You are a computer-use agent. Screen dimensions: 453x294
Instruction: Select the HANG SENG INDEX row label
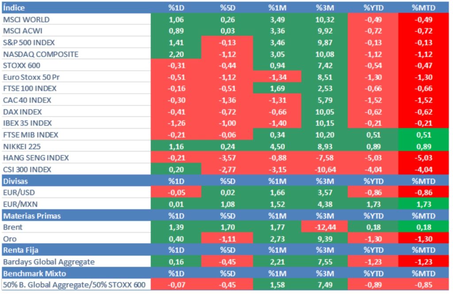36,158
